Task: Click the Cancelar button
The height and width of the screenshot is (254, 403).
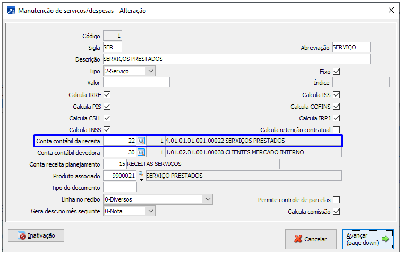Action: [x=311, y=239]
